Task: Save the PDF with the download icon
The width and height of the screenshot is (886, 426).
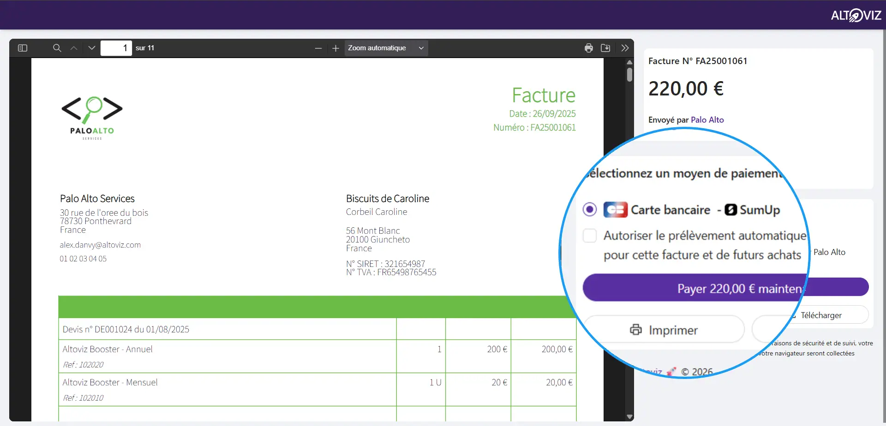Action: coord(605,48)
